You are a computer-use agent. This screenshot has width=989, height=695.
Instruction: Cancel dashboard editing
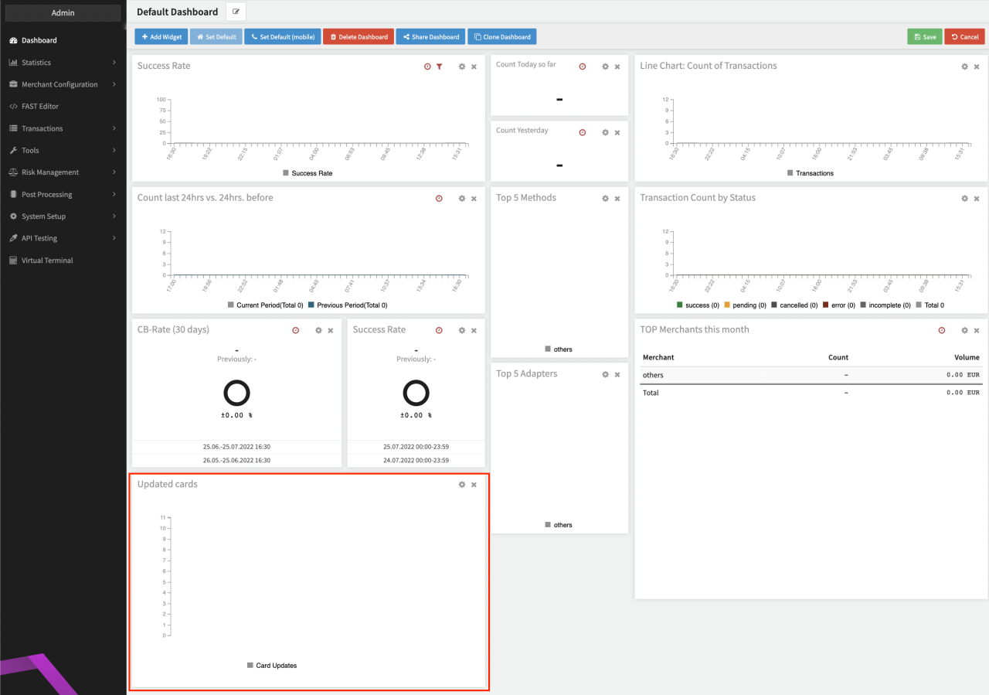964,37
